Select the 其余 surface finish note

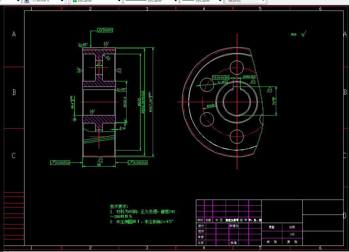pos(294,34)
